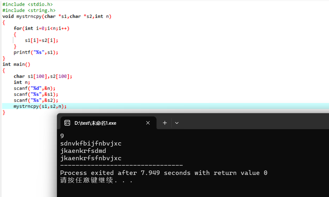Click the void mystrncpy function declaration

click(x=57, y=16)
